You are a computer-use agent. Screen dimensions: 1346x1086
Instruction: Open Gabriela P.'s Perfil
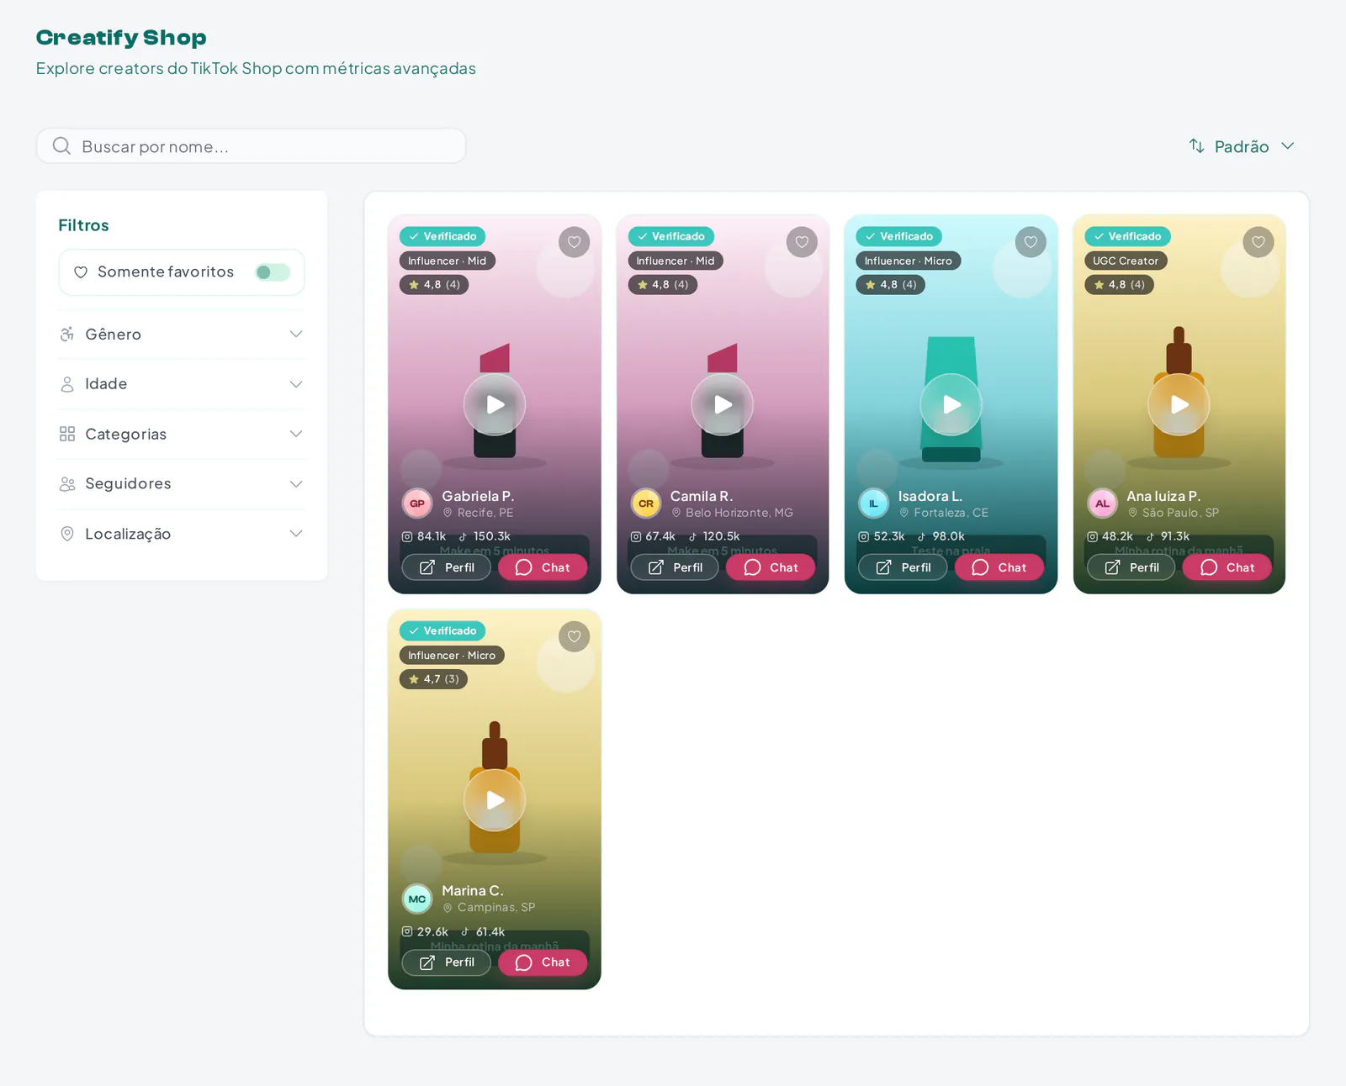point(446,567)
